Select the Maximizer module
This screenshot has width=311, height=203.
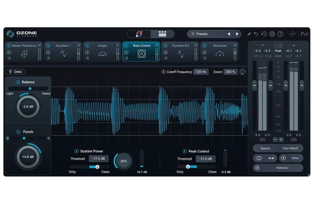[x=219, y=52]
